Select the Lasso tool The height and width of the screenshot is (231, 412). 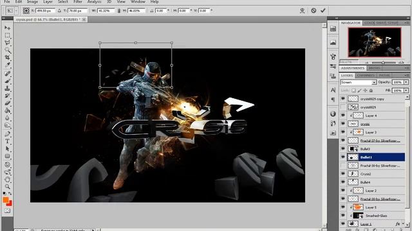click(x=7, y=42)
